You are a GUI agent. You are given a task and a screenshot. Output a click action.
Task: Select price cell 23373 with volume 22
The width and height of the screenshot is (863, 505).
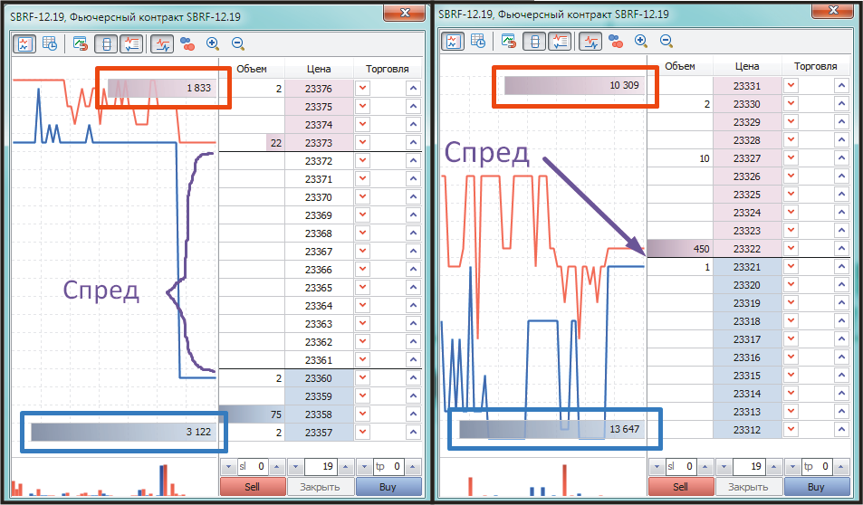319,142
